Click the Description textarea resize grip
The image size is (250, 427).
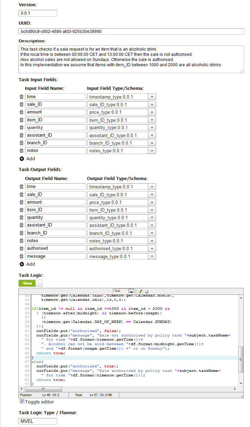tap(241, 71)
